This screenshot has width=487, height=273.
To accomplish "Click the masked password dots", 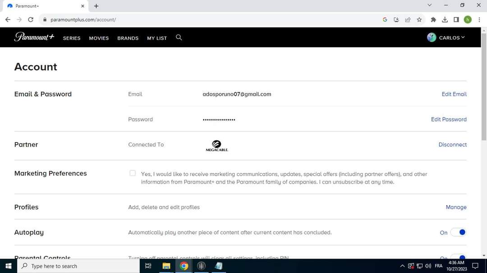I will pos(219,120).
